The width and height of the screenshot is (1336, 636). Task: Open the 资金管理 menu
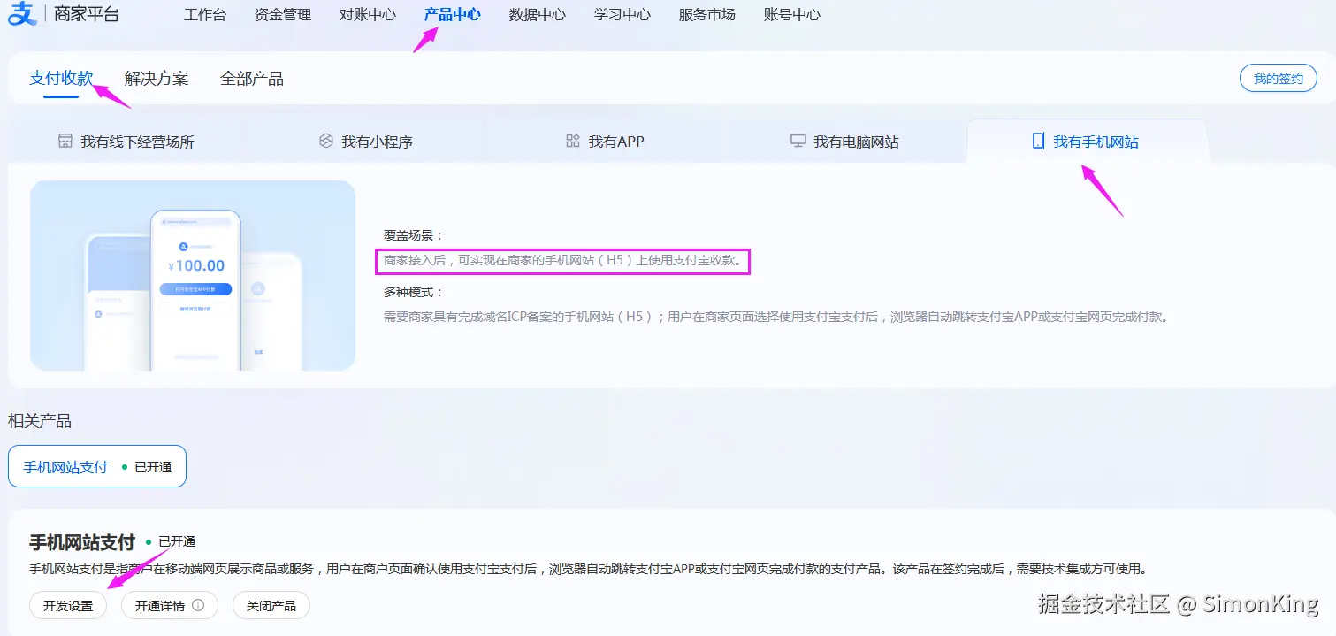(283, 14)
